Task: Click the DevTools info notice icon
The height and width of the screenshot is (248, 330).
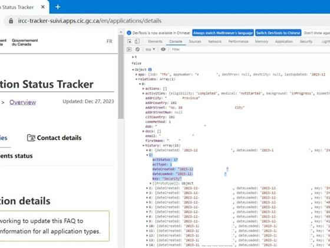Action: tap(129, 33)
